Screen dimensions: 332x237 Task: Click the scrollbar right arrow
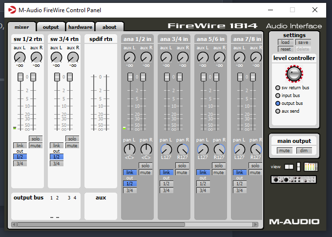(255, 224)
